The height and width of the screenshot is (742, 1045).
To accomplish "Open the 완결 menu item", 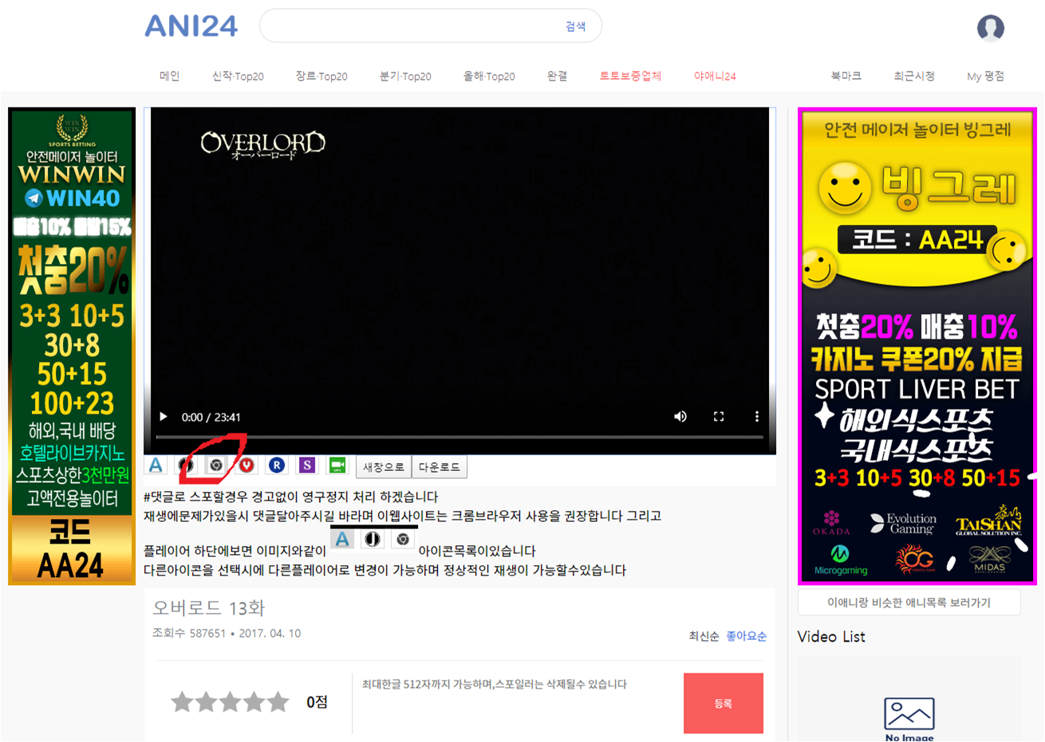I will [x=557, y=76].
